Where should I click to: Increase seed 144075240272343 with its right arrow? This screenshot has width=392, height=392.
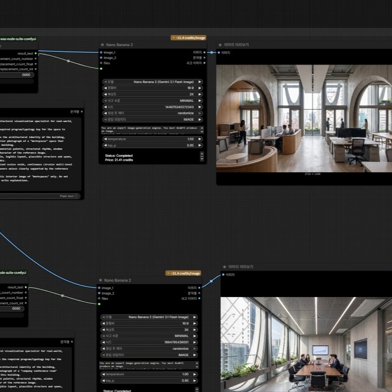tap(200, 107)
